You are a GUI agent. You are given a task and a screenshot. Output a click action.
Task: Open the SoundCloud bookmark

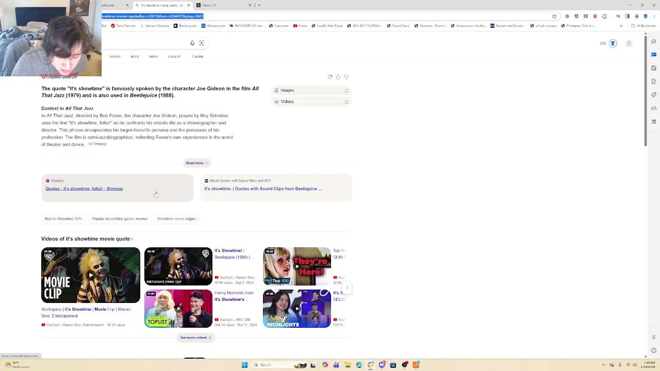397,26
